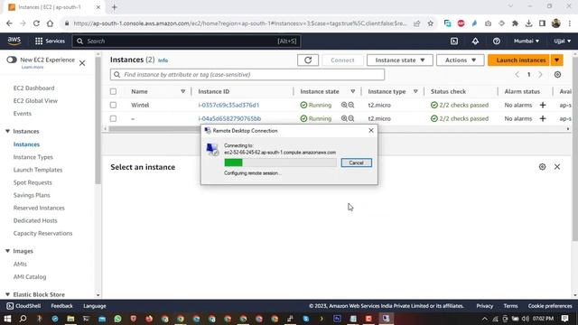Open the Actions dropdown

[460, 60]
